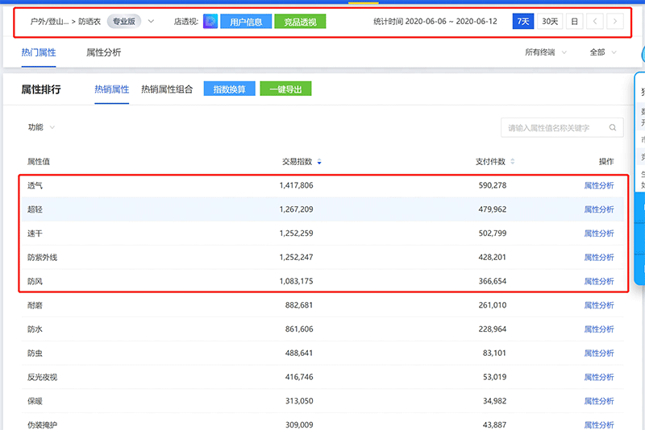Click the attribute name search input field
Screen dimensions: 645x430
tap(553, 127)
